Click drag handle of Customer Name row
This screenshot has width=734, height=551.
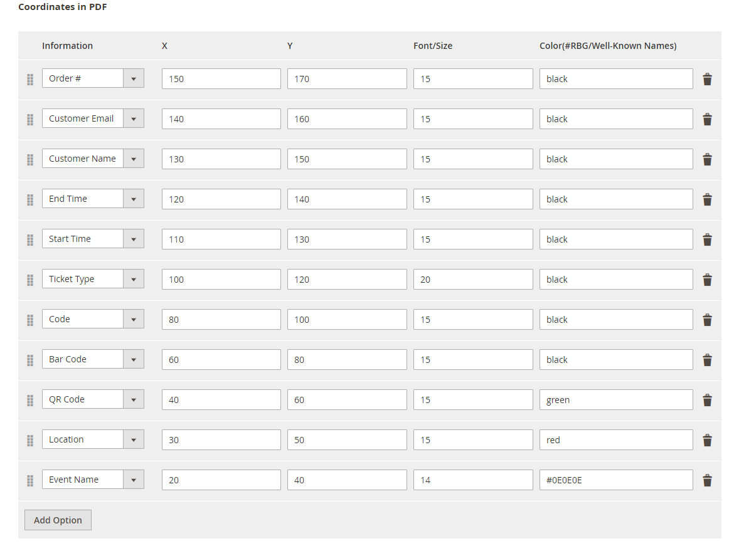coord(31,160)
